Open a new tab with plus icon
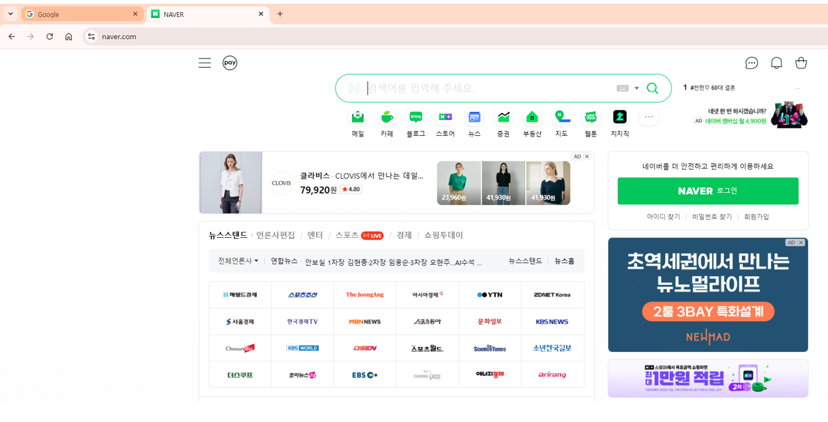Viewport: 828px width, 422px height. tap(280, 14)
